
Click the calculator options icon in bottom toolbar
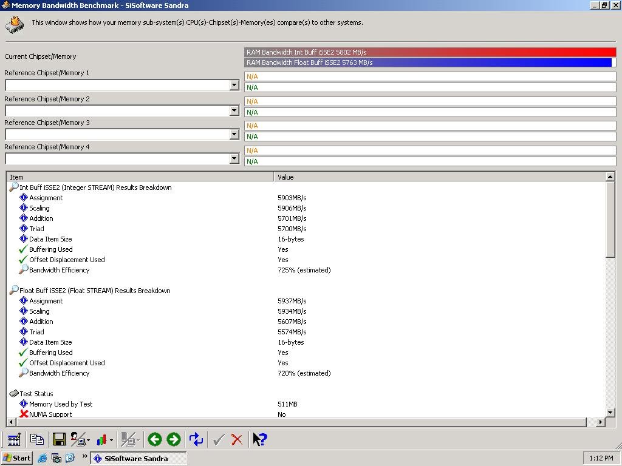(14, 439)
